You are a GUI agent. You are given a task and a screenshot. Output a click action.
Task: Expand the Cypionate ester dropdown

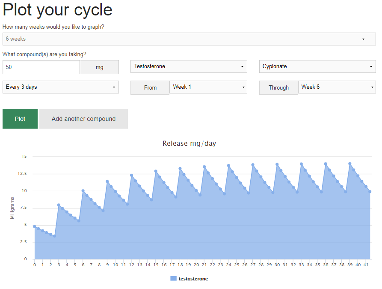(x=317, y=66)
